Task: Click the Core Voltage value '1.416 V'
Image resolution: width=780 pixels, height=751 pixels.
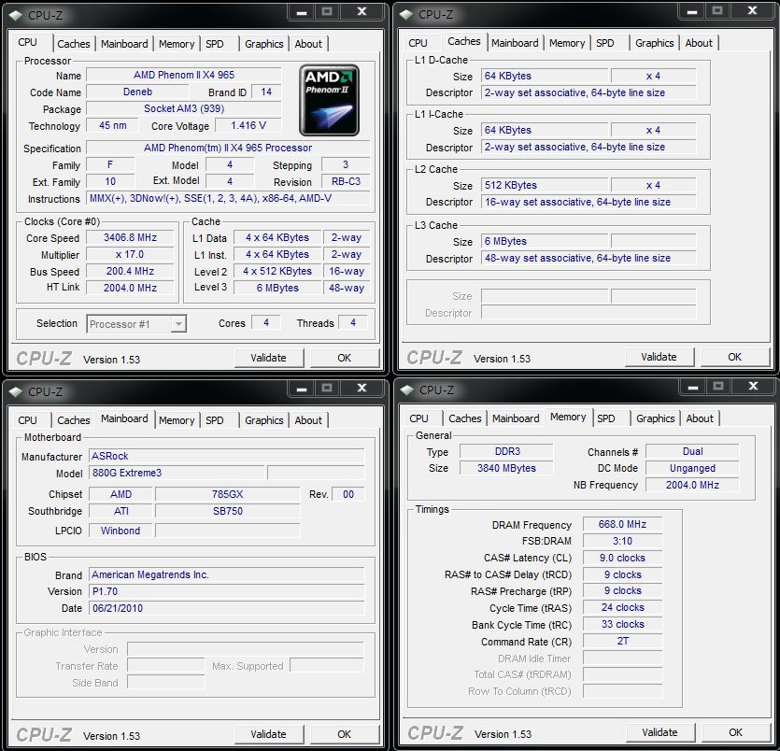Action: coord(248,126)
